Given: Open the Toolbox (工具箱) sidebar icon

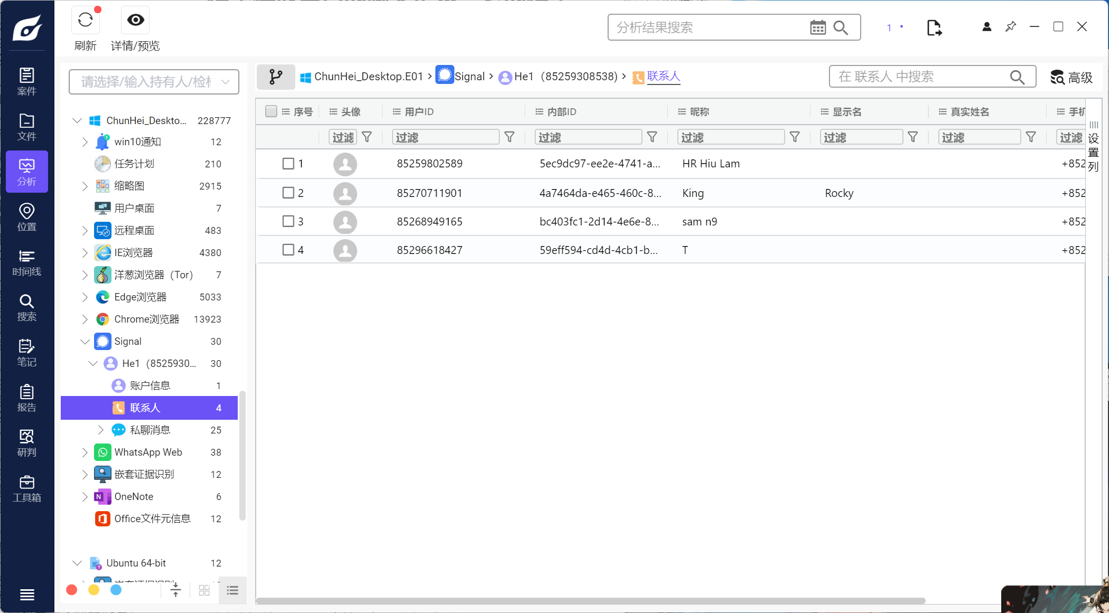Looking at the screenshot, I should (26, 488).
